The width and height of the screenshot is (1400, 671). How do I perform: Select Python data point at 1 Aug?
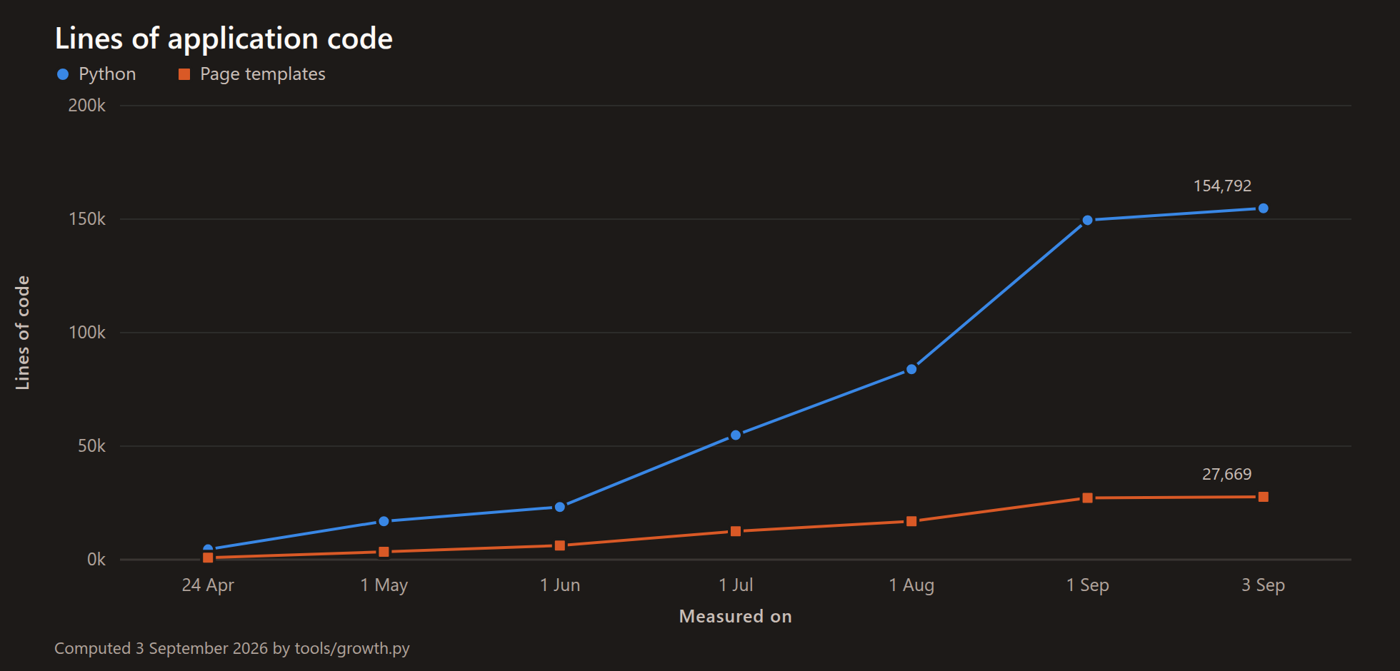(911, 369)
